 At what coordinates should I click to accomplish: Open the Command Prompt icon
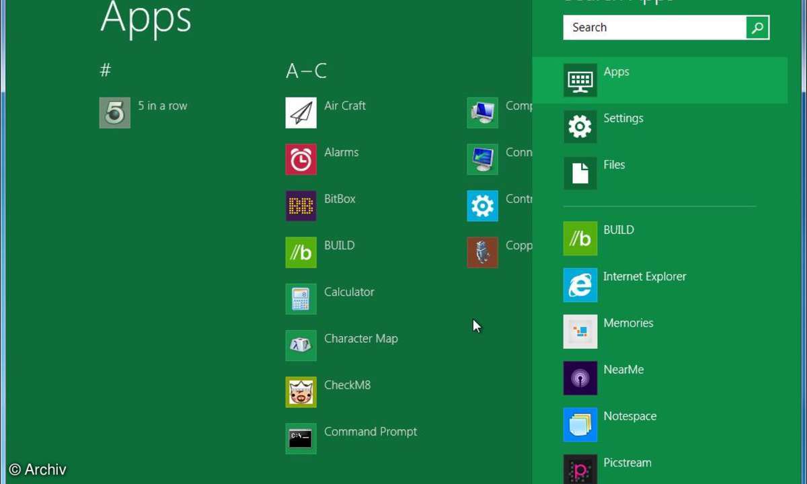(301, 438)
